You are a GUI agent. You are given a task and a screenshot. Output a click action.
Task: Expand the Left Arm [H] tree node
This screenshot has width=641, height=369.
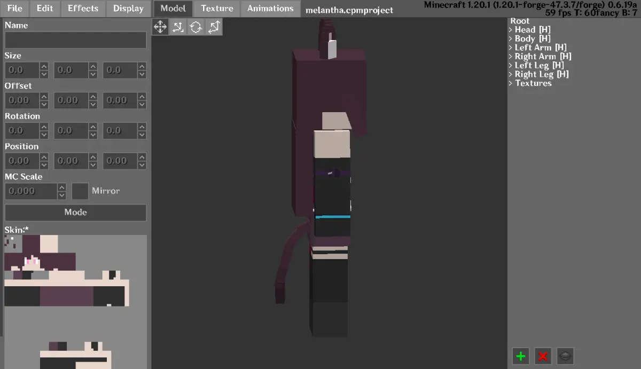511,48
